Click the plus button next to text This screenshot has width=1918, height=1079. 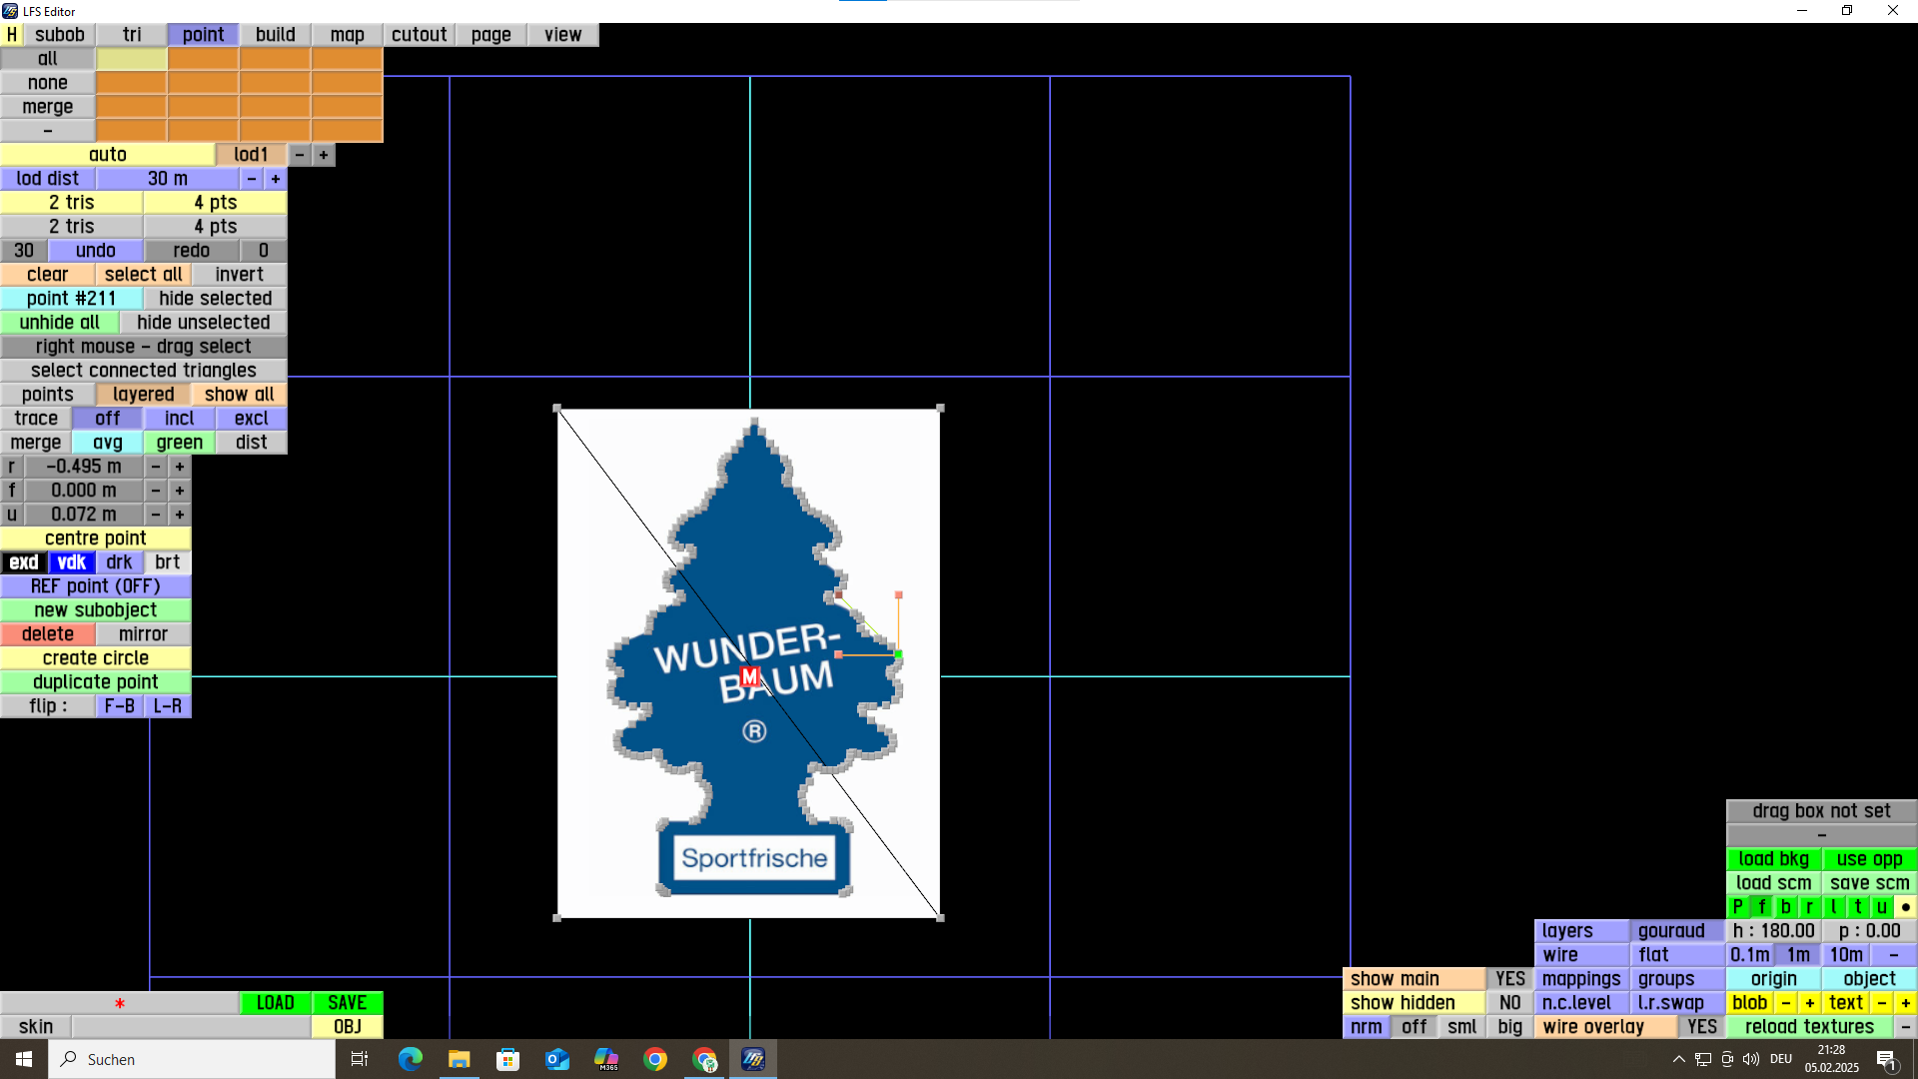point(1905,1003)
